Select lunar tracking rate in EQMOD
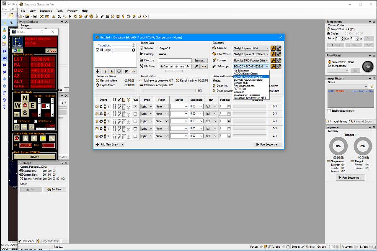Viewport: 377px width, 251px height. click(x=34, y=138)
